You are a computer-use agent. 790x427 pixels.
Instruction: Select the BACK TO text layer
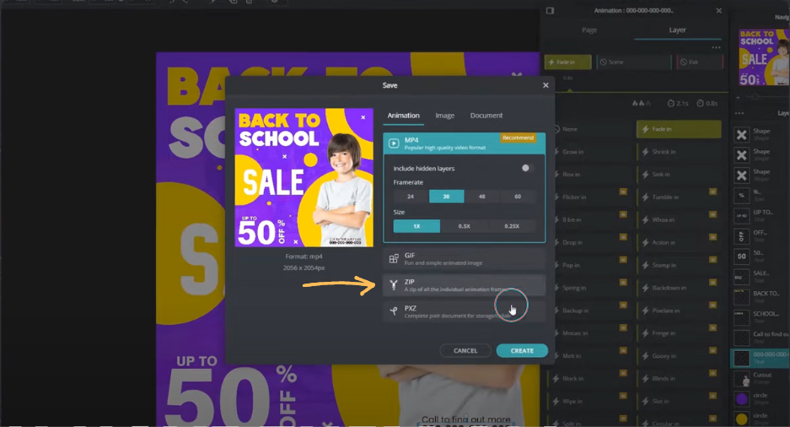(x=760, y=296)
